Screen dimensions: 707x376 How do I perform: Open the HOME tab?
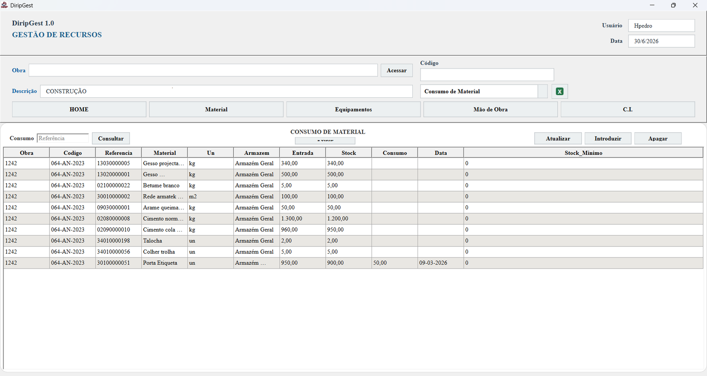coord(79,109)
